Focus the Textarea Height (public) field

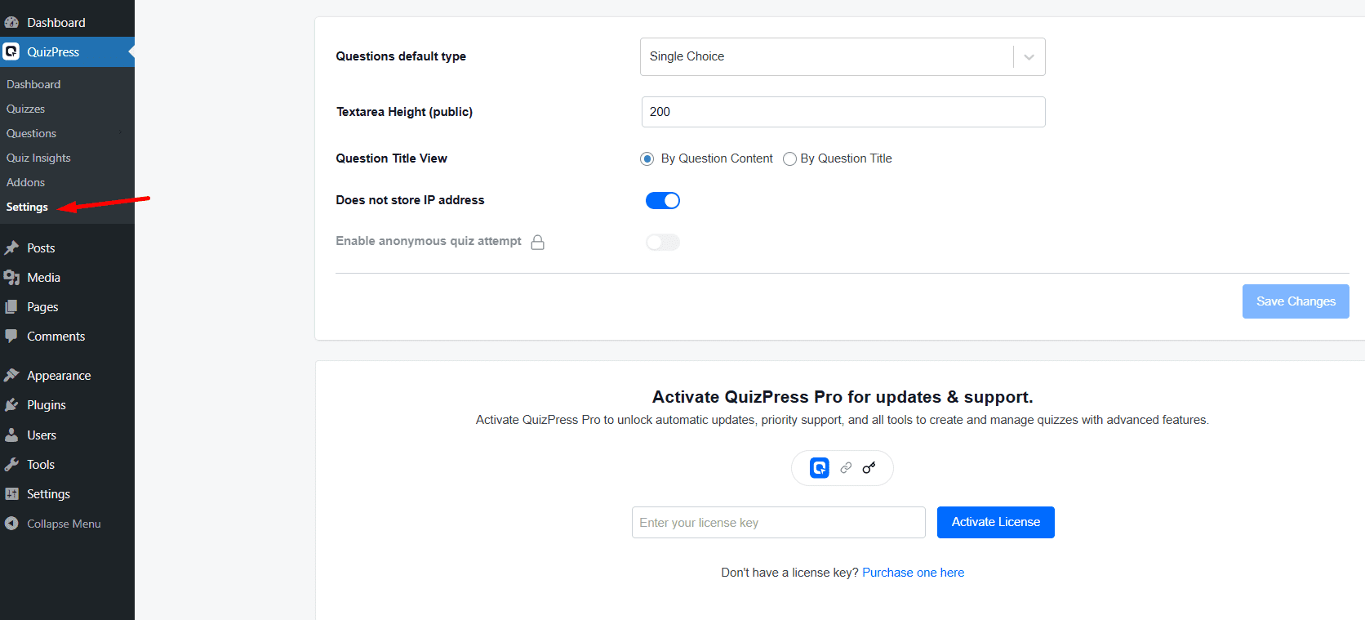coord(843,112)
